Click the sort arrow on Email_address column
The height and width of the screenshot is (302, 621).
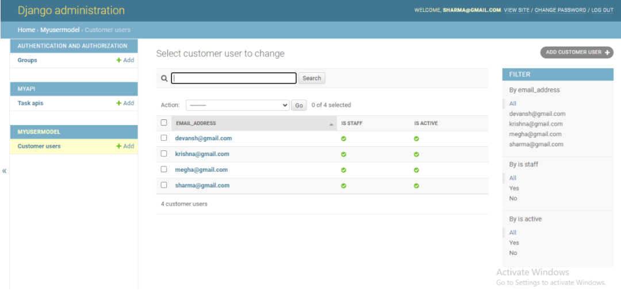(331, 125)
